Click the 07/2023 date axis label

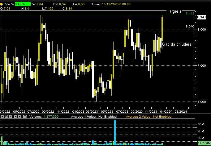click(x=122, y=112)
